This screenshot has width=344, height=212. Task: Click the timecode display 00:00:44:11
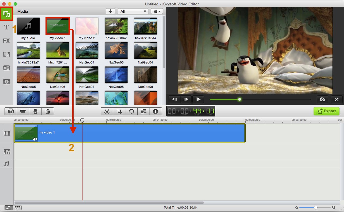pos(191,111)
